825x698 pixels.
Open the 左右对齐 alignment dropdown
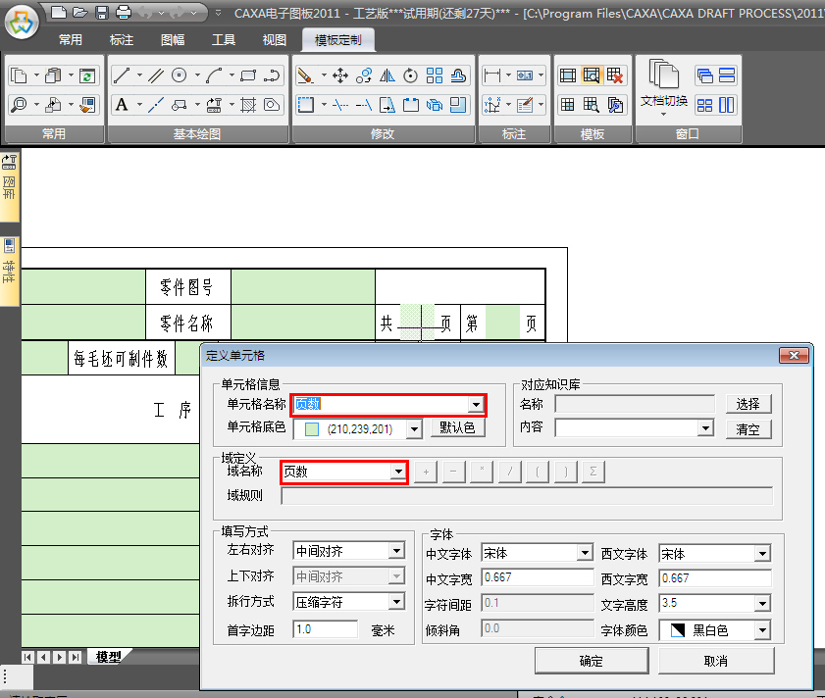coord(396,553)
